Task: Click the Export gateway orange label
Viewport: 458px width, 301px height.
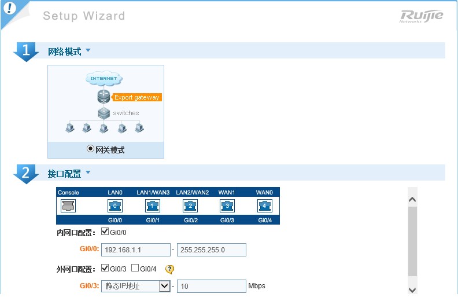Action: click(136, 97)
